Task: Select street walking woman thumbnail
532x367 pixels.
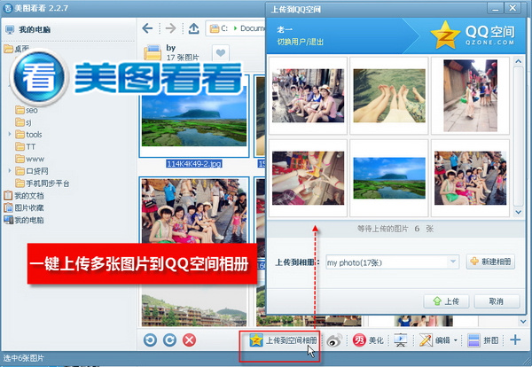Action: pos(470,96)
